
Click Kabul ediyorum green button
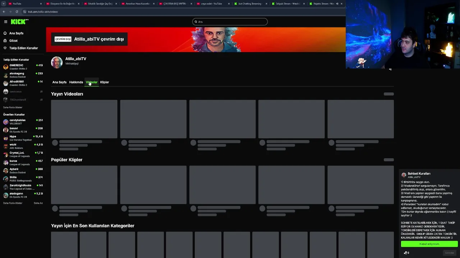[x=429, y=244]
